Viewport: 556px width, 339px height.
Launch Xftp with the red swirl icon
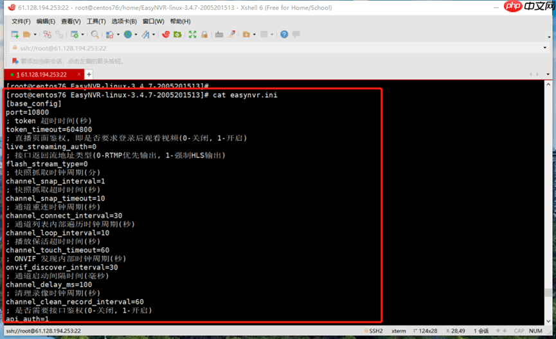tap(166, 35)
